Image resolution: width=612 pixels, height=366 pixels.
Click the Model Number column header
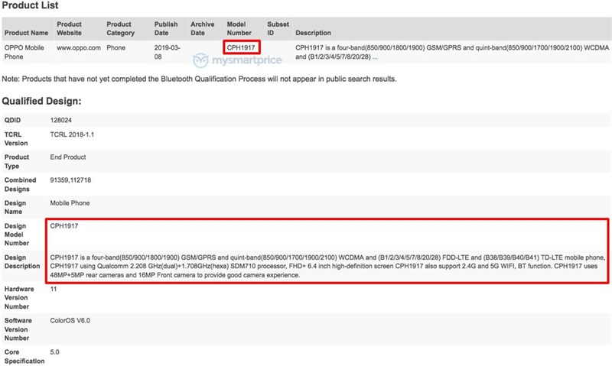point(239,28)
